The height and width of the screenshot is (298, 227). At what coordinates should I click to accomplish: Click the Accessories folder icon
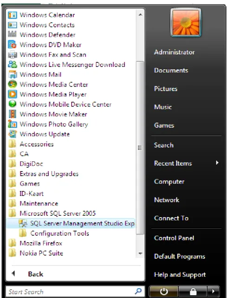tap(13, 144)
